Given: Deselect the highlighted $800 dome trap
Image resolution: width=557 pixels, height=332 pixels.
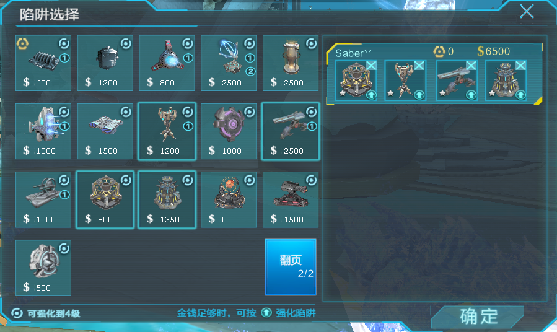Looking at the screenshot, I should click(105, 199).
